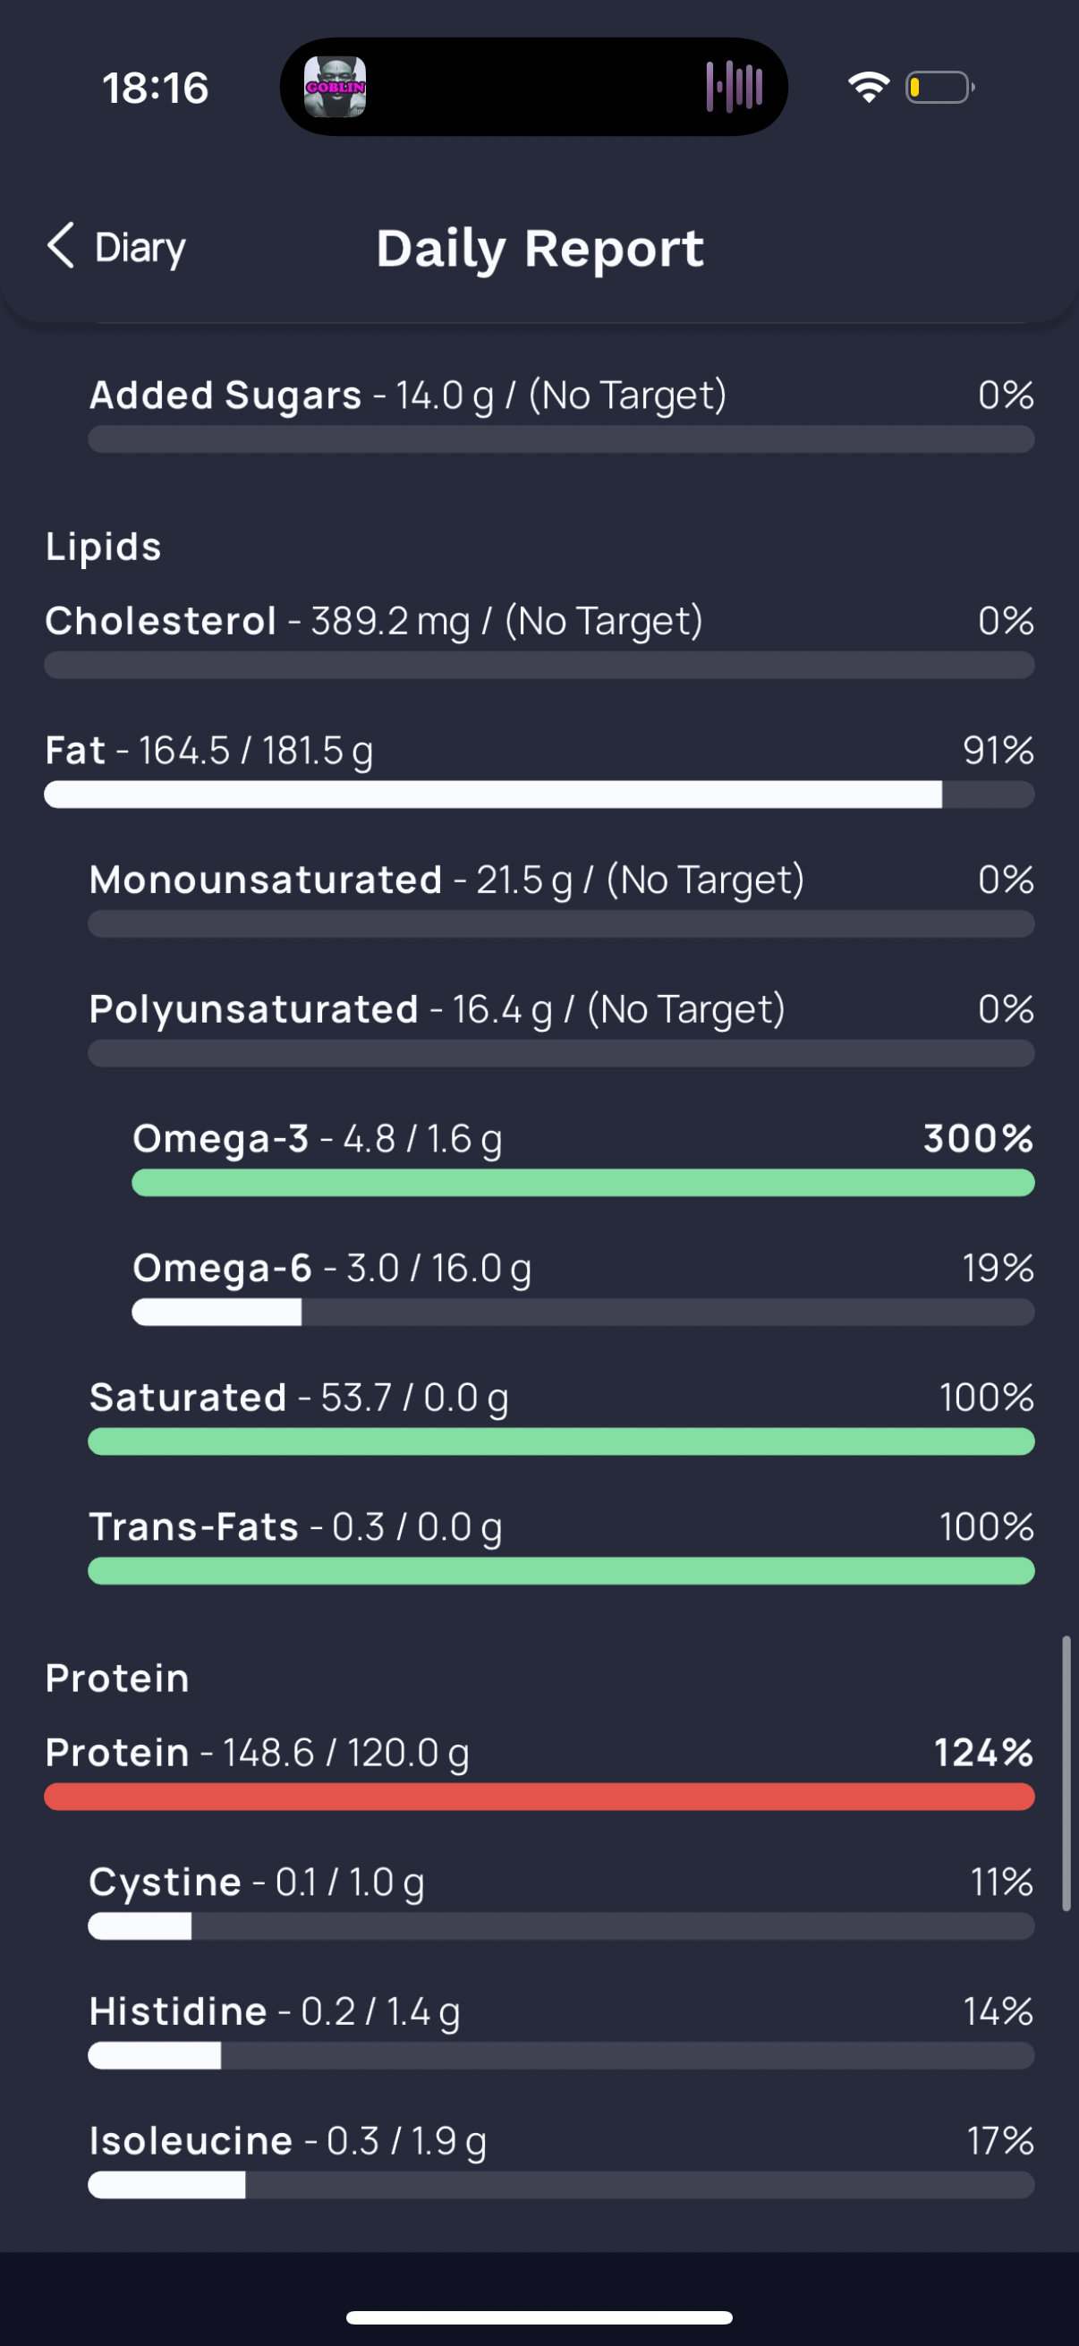Select Saturated fat row
Screen dimensions: 1079x2346
click(x=561, y=1416)
